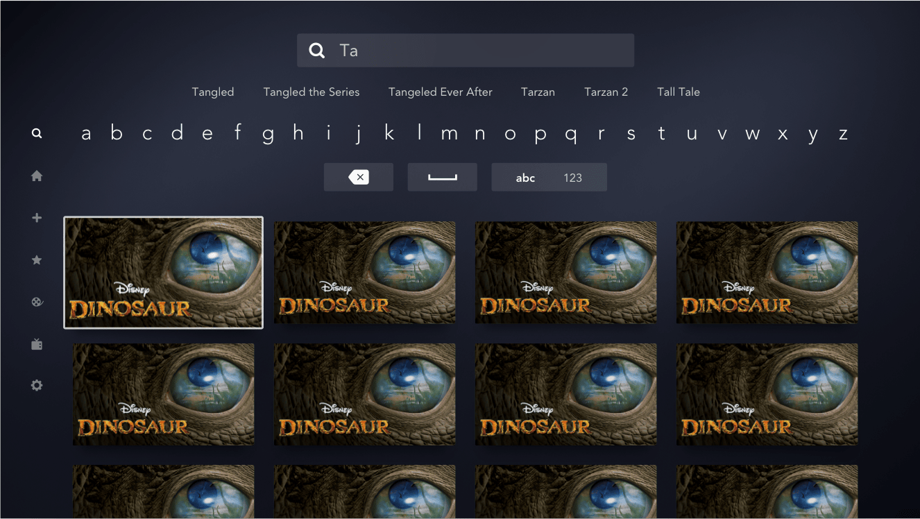Select letter z on keyboard
This screenshot has height=519, width=920.
coord(844,134)
